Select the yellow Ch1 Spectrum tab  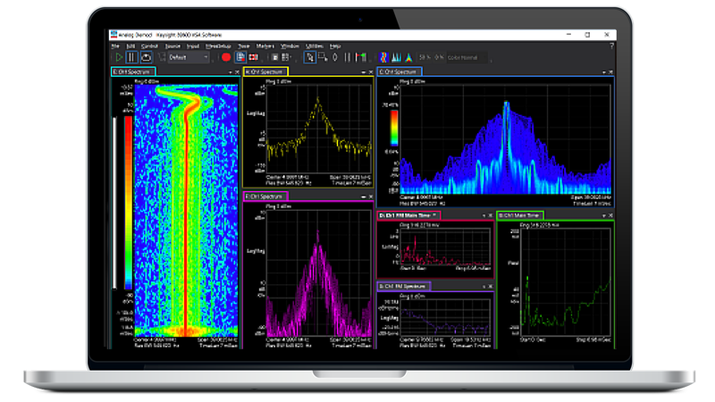click(265, 72)
